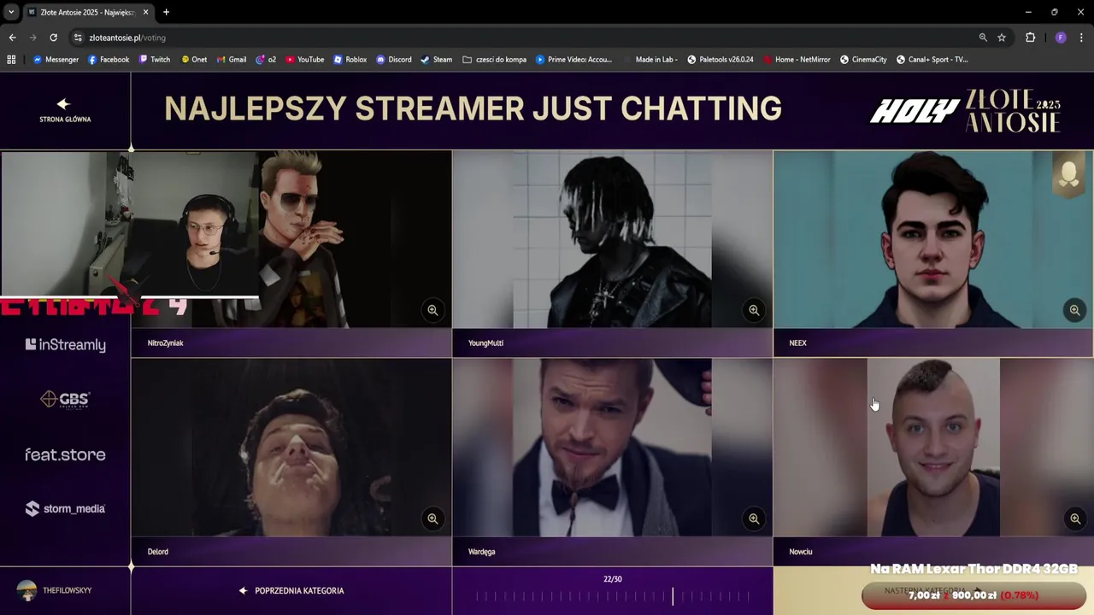Go to Poprzednia Kategoria
1094x615 pixels.
291,591
